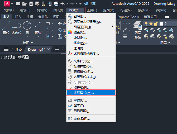The height and width of the screenshot is (134, 177).
Task: Open a file with folder icon
Action: (24, 4)
